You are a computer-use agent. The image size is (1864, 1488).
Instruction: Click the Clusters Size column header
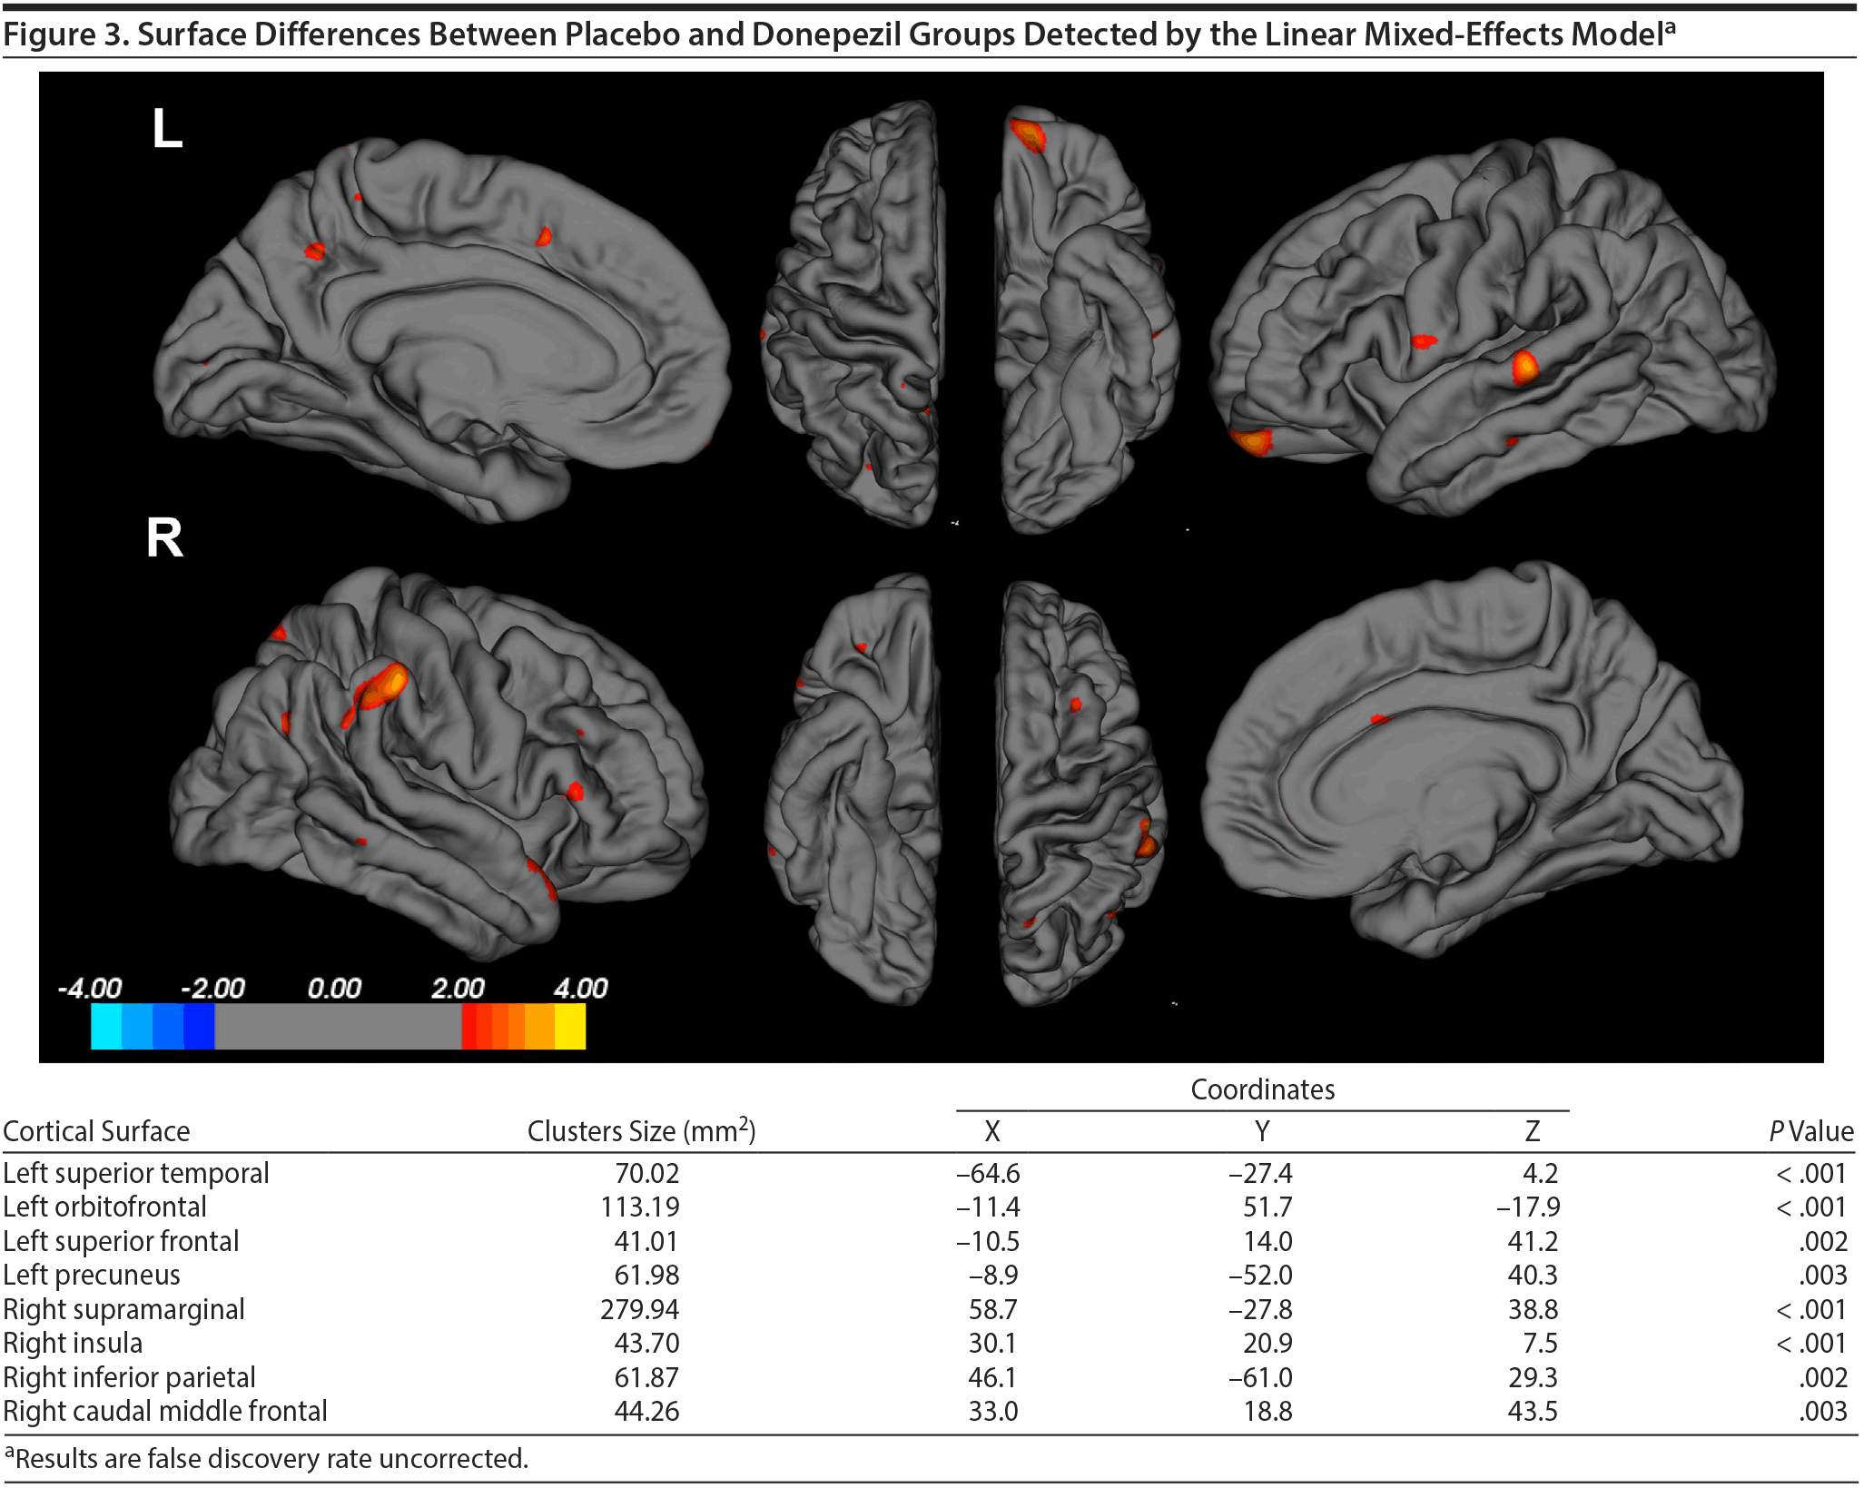(x=641, y=1131)
